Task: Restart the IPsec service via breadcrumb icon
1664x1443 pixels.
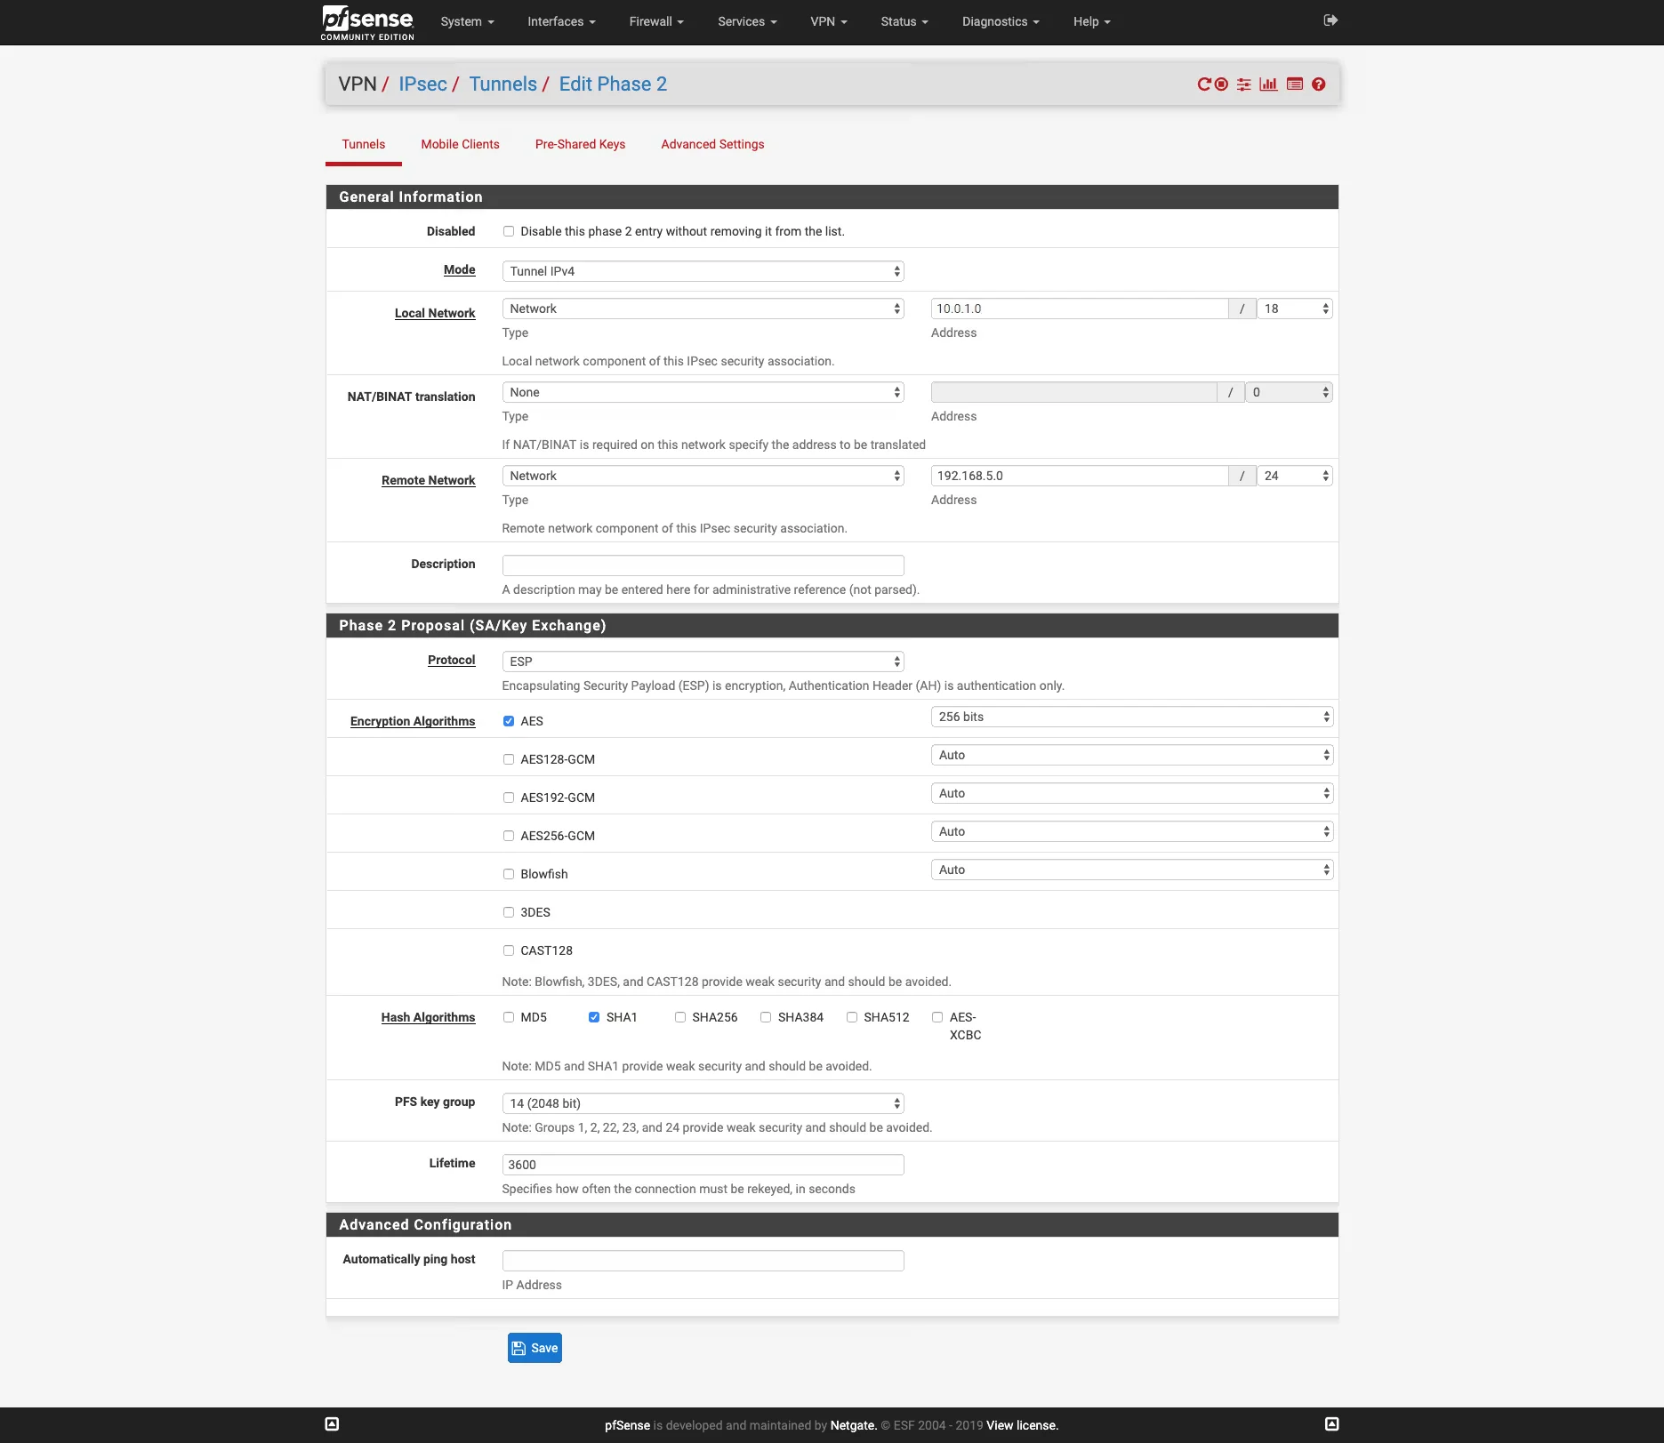Action: [1207, 84]
